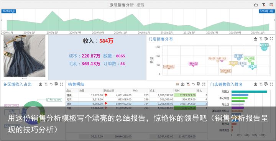Click the 2009年1月 range start handle
Viewport: 276px width, 141px height.
point(8,11)
